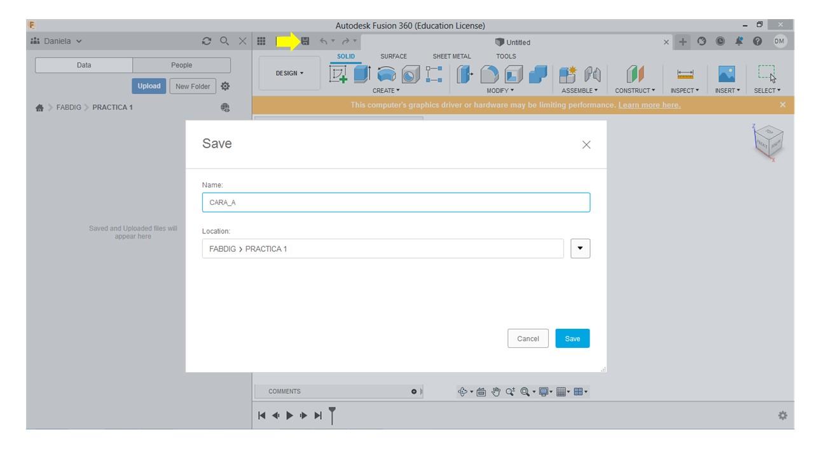Open the data panel grid icon
The height and width of the screenshot is (458, 814).
pos(261,42)
